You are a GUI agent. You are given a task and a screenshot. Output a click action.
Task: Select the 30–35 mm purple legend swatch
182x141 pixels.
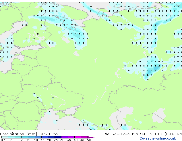tap(65, 137)
